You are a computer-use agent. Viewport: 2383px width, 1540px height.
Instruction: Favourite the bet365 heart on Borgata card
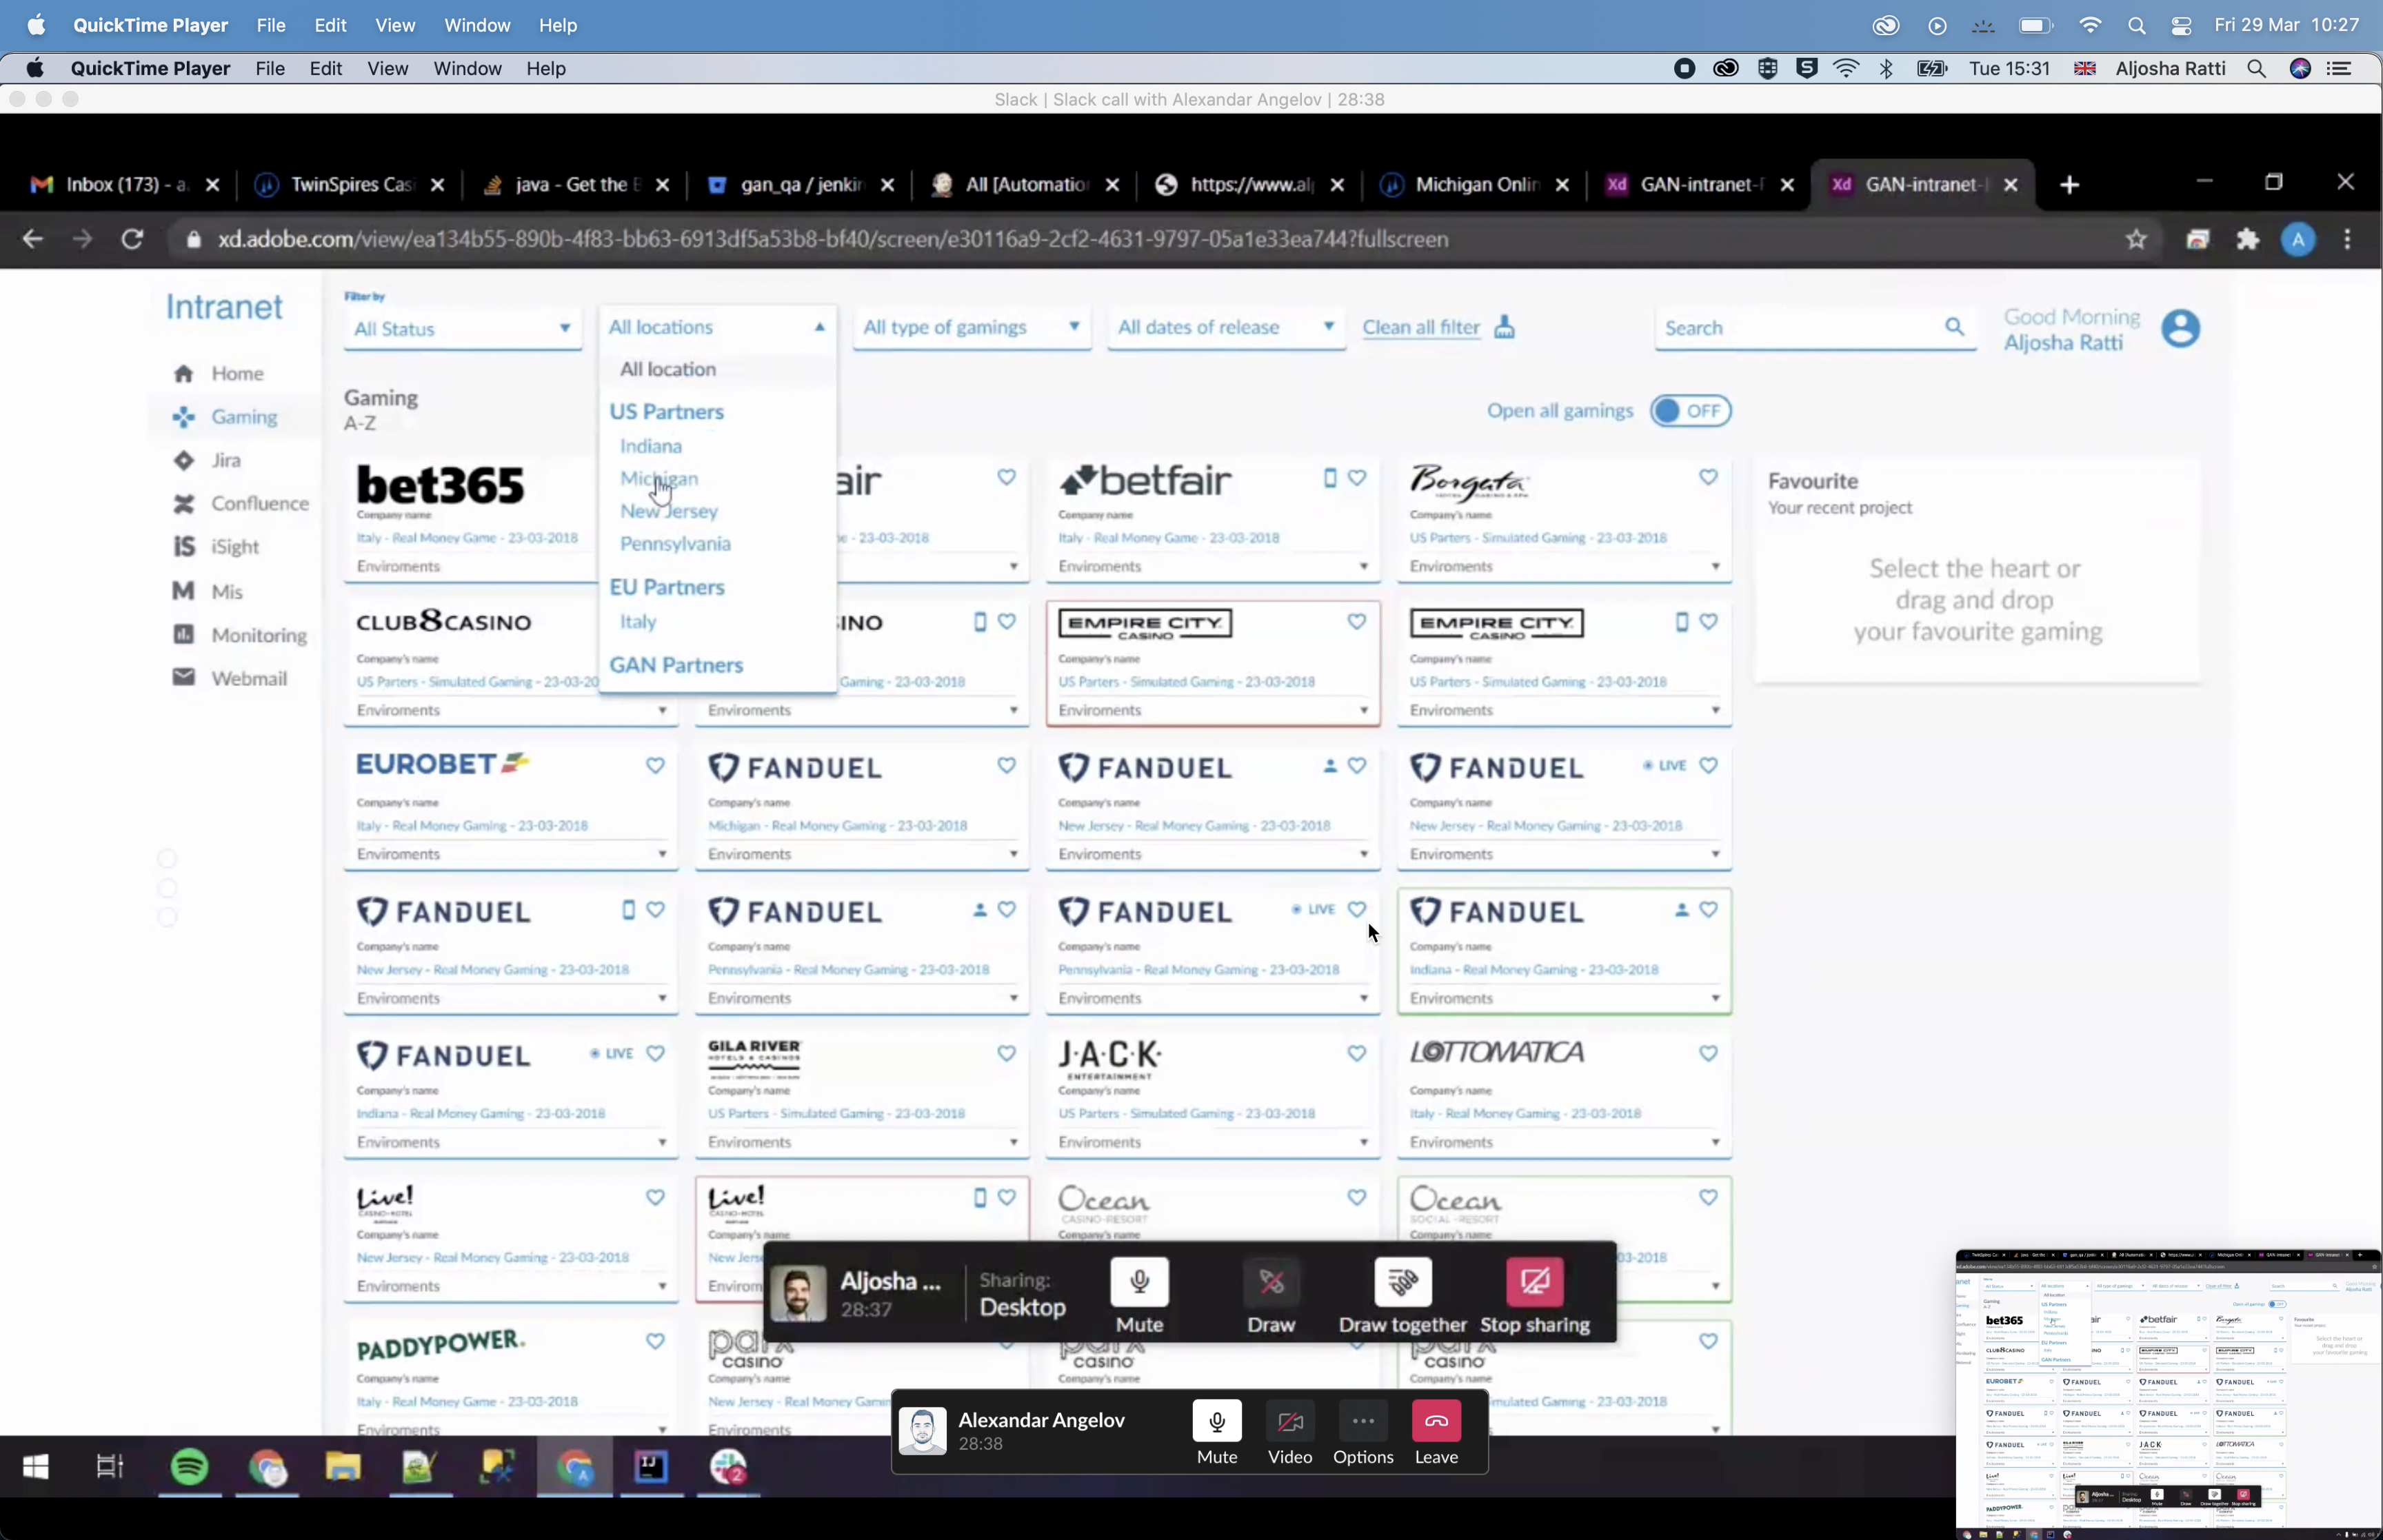[1707, 478]
